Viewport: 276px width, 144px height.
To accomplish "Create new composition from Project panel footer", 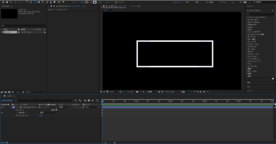I will tap(9, 92).
